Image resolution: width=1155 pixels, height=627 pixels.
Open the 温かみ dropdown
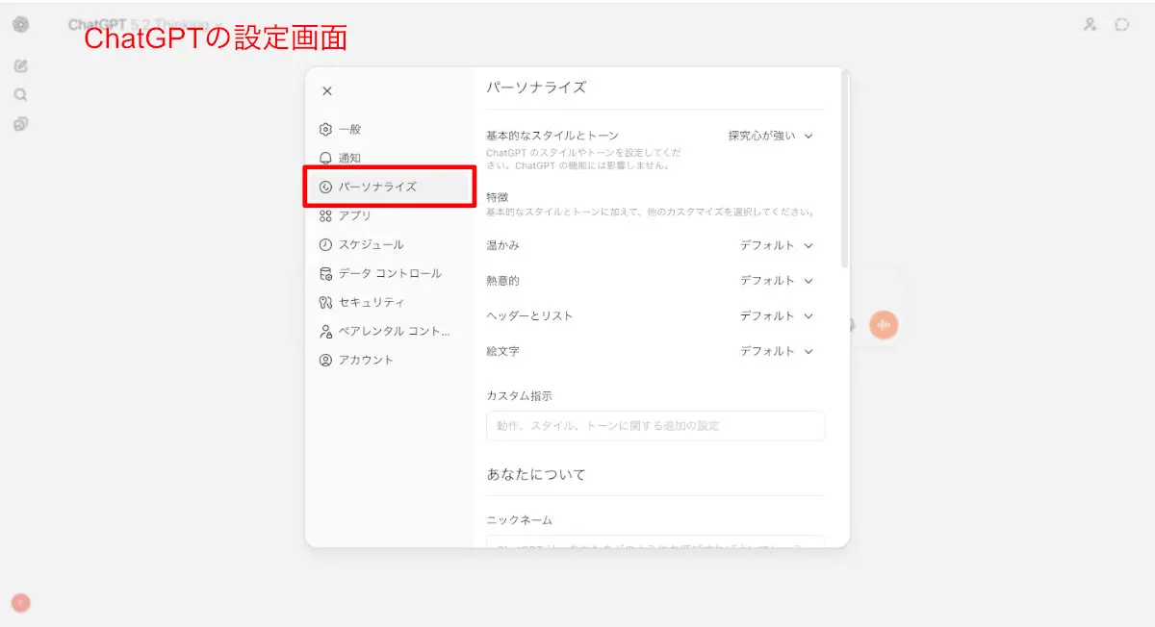[x=777, y=245]
